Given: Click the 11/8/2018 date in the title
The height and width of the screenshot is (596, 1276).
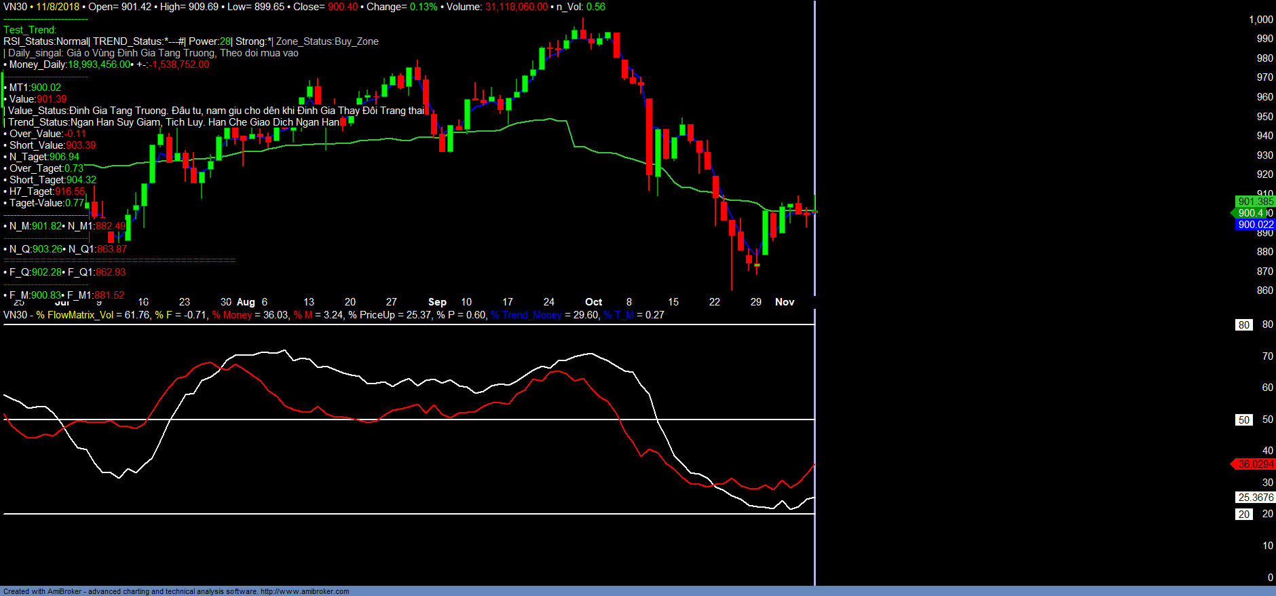Looking at the screenshot, I should pyautogui.click(x=58, y=7).
